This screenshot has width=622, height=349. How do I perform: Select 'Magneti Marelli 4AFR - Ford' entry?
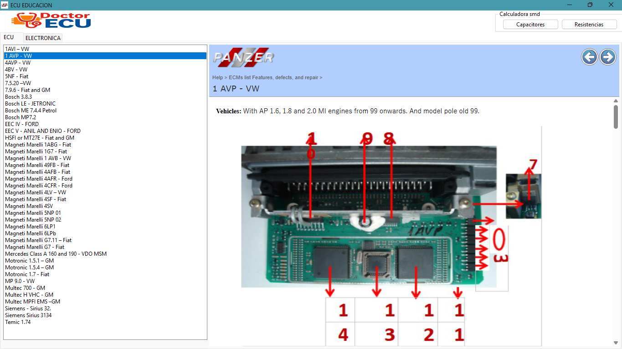pyautogui.click(x=105, y=178)
